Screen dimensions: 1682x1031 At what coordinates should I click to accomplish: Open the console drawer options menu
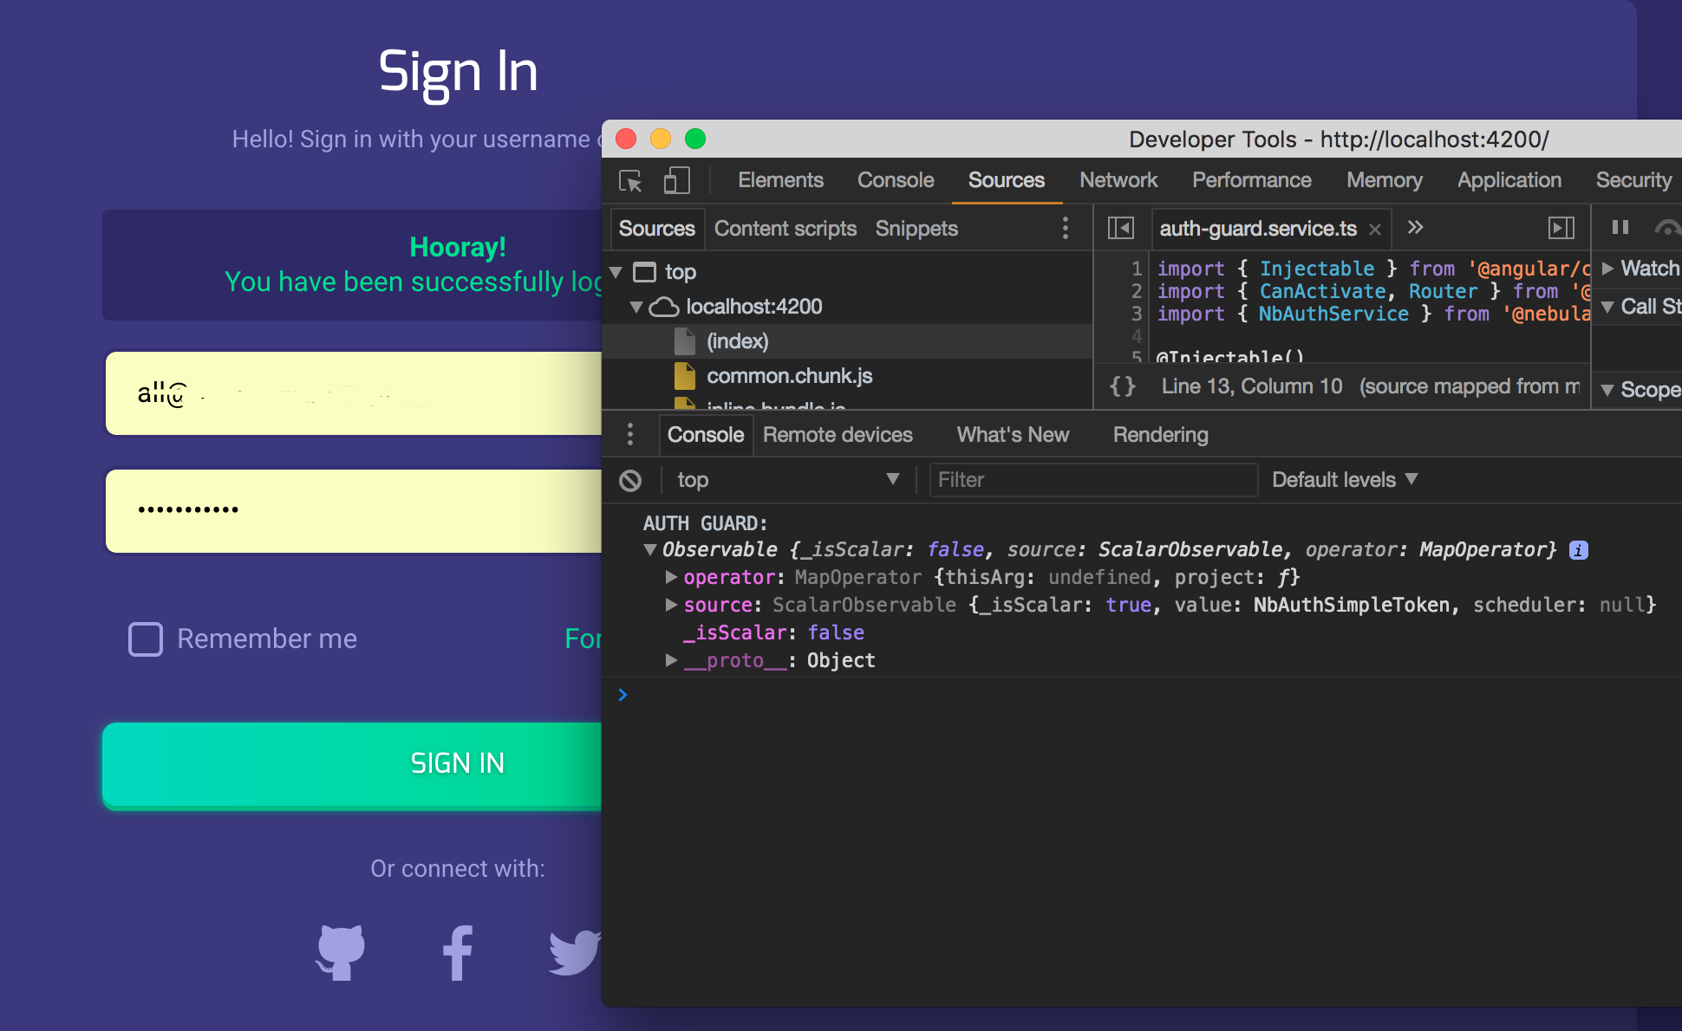click(x=630, y=434)
